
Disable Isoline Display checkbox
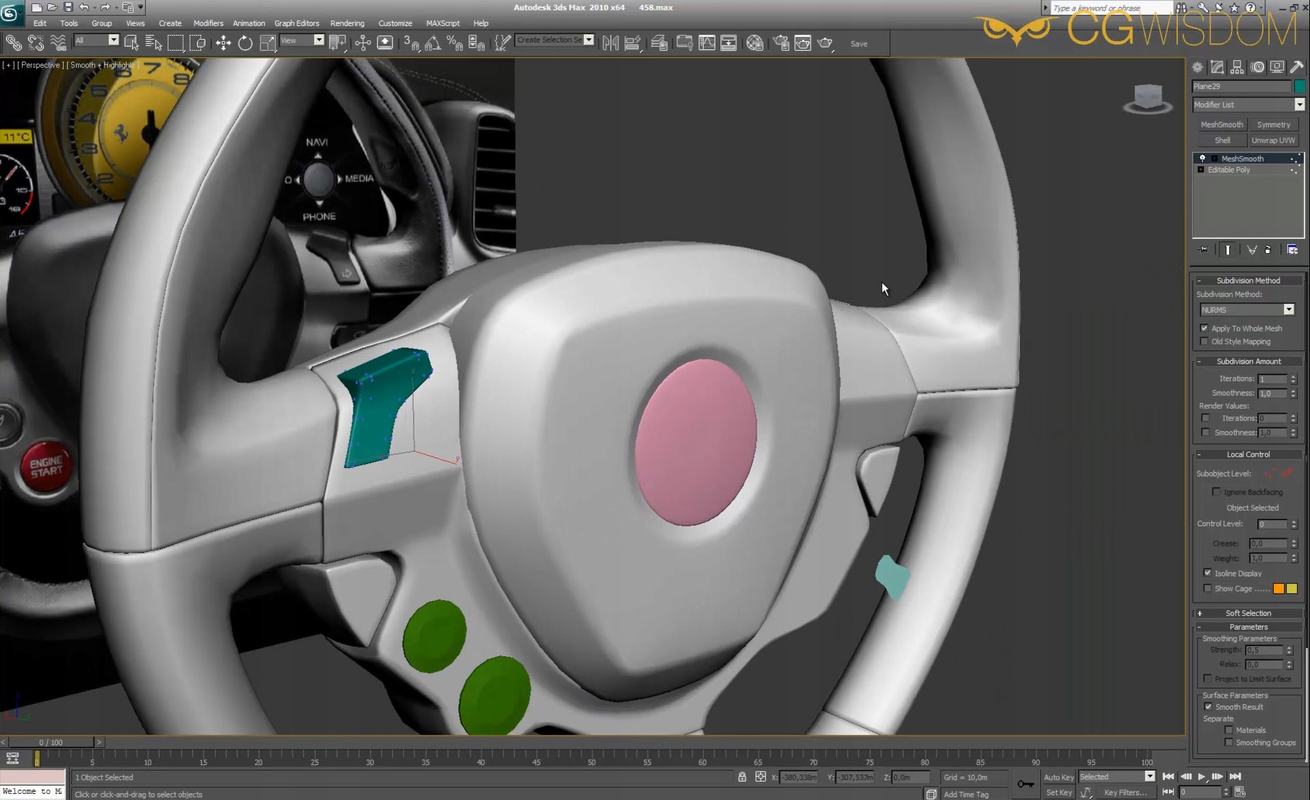pos(1208,573)
